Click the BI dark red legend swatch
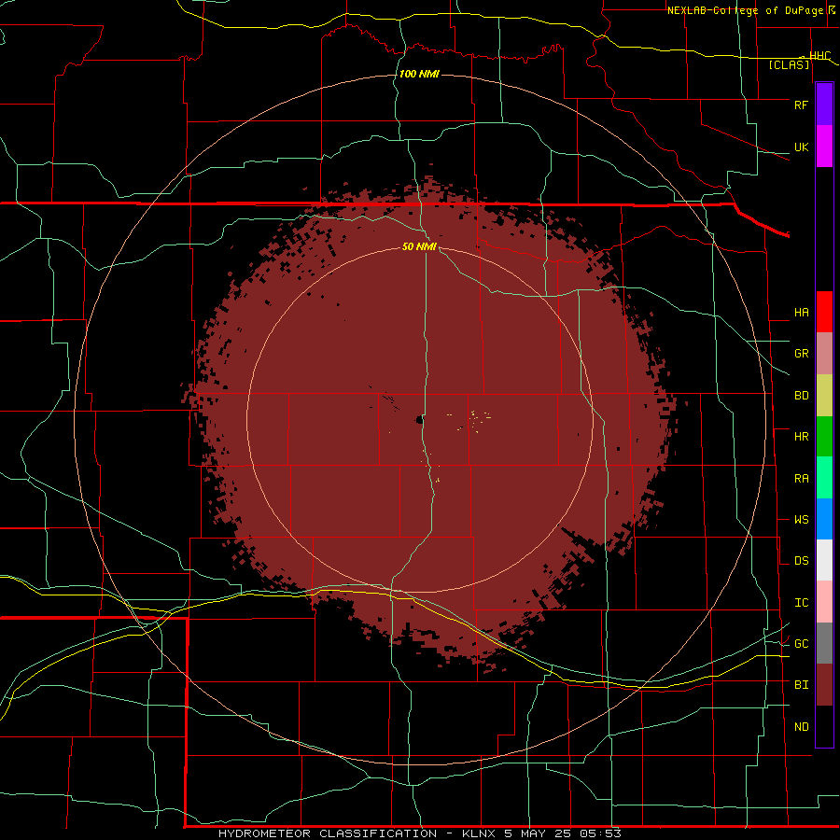 click(824, 685)
